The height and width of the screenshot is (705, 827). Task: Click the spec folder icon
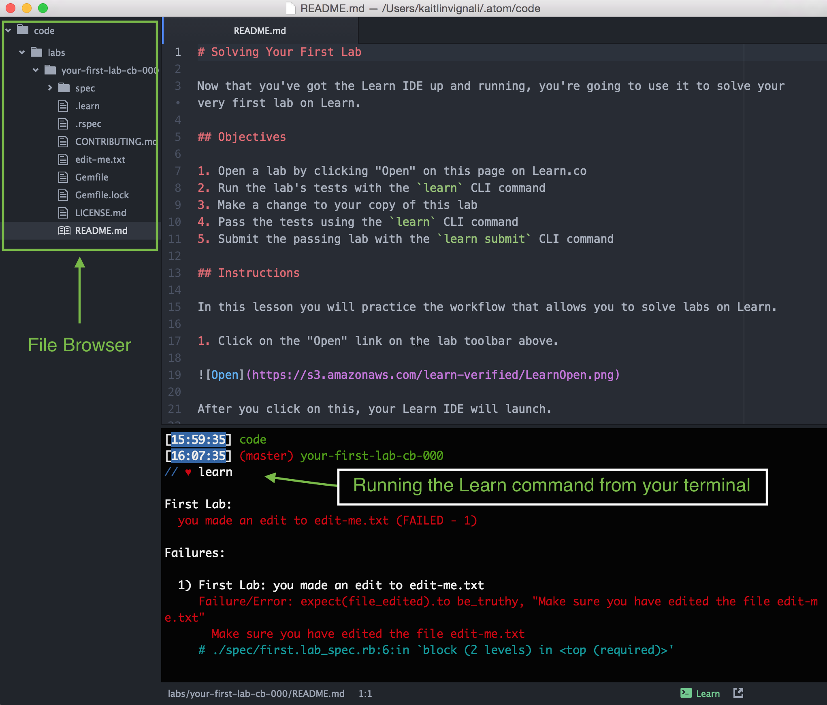point(64,88)
